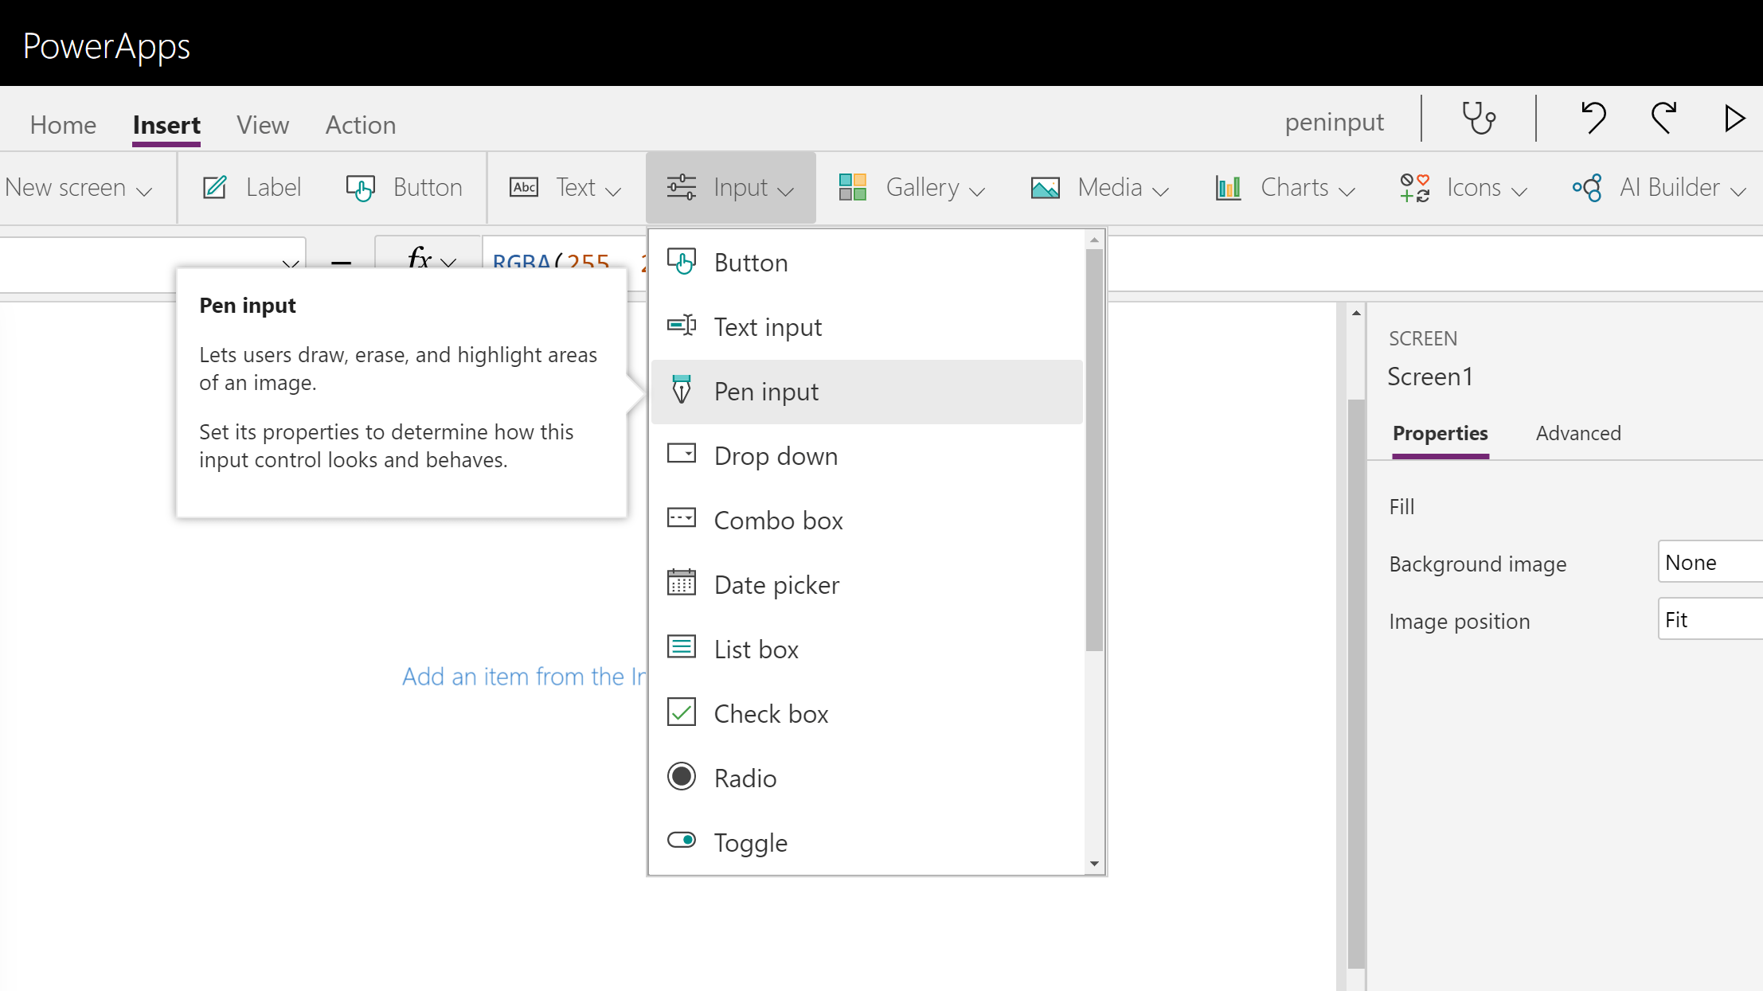Choose List box from the menu

866,650
